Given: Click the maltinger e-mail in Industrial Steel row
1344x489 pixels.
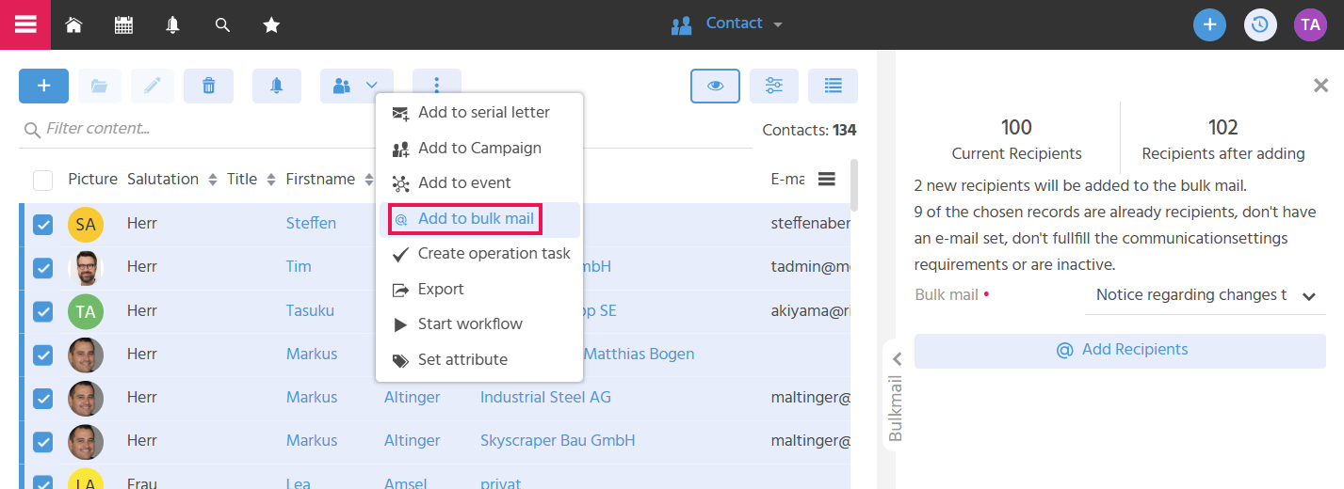Looking at the screenshot, I should point(810,398).
